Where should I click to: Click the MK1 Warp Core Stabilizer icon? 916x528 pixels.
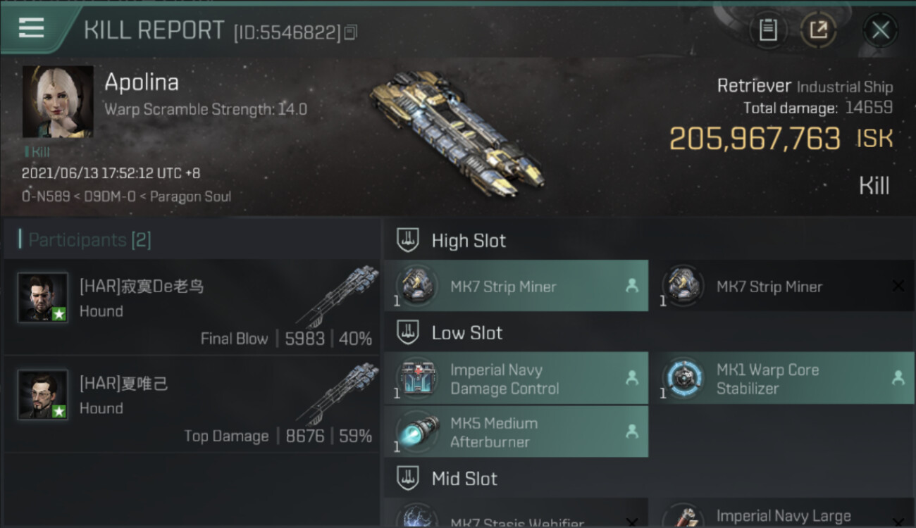point(683,379)
